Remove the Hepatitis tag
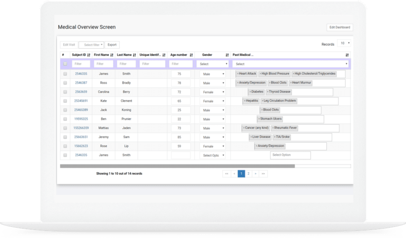This screenshot has height=238, width=406. (245, 101)
